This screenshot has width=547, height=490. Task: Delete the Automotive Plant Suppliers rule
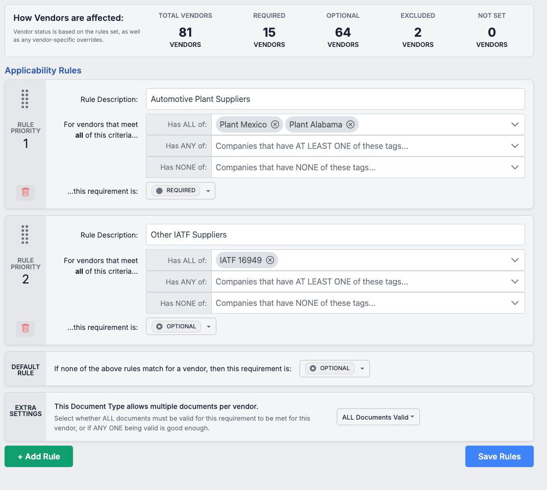26,193
